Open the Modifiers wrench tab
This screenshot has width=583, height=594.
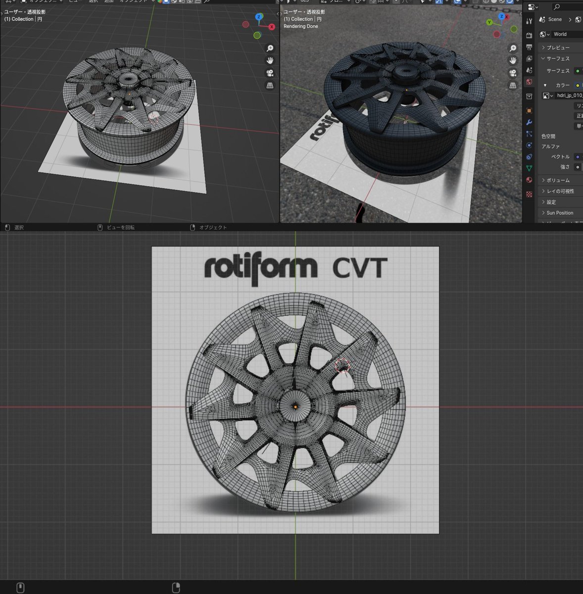529,122
